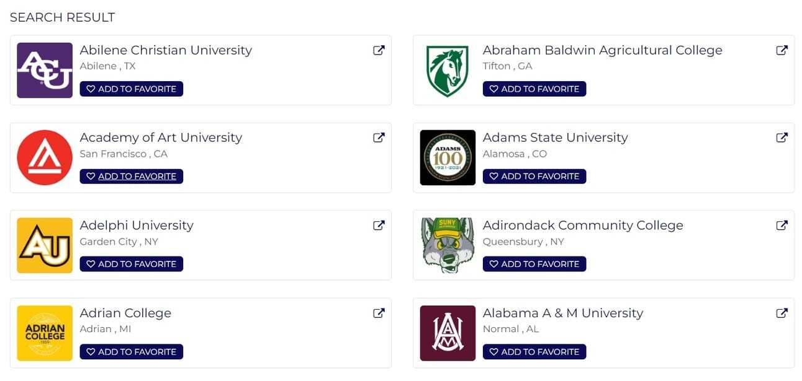802x381 pixels.
Task: Open external link for Abilene Christian University
Action: pos(379,50)
